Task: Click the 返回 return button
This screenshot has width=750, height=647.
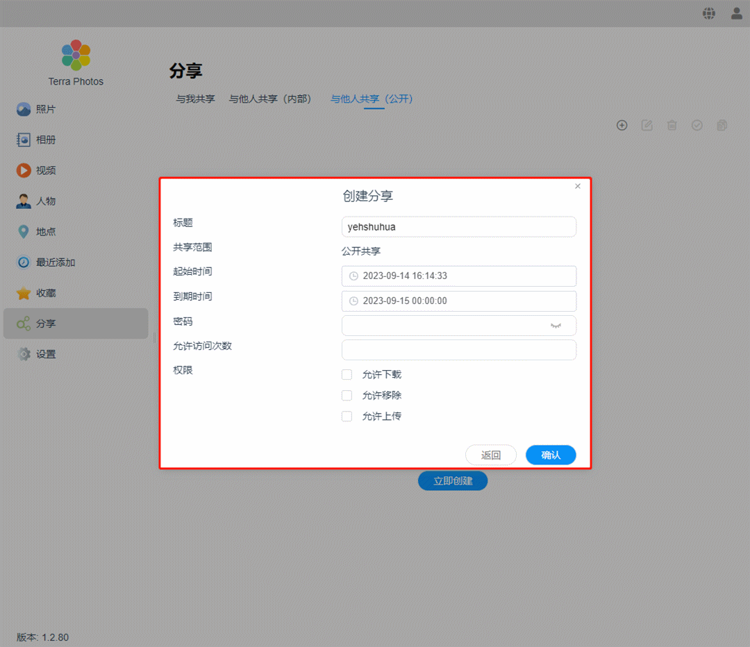Action: click(x=491, y=455)
